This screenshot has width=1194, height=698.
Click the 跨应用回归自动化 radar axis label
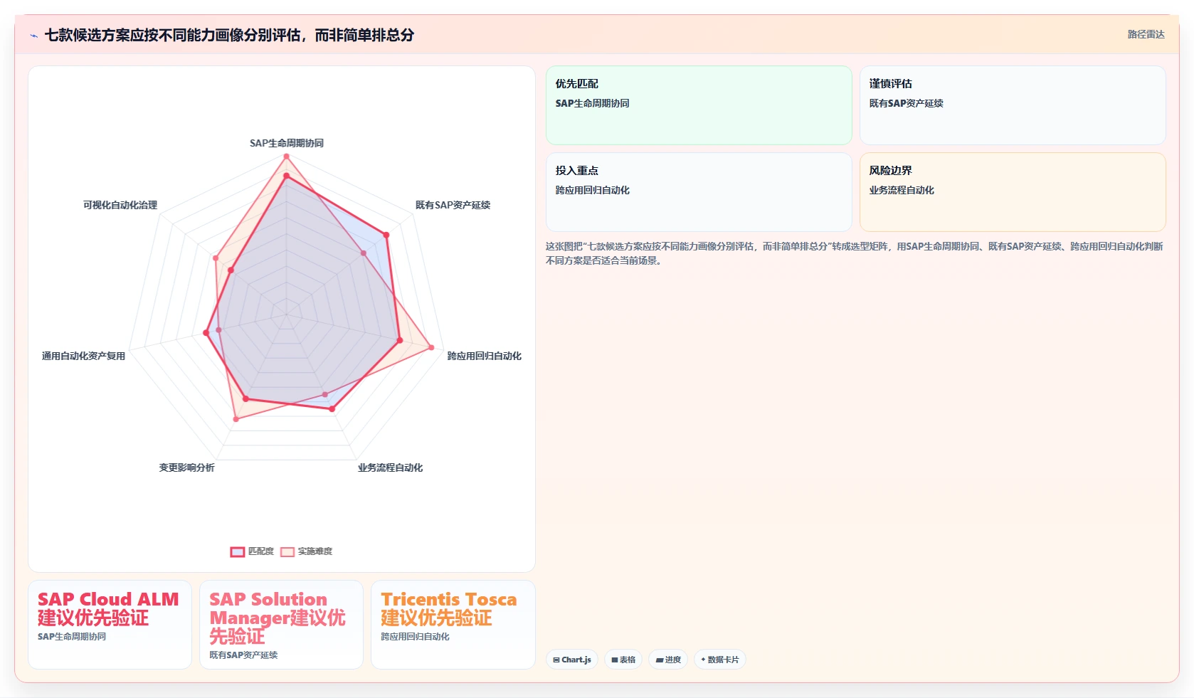pyautogui.click(x=484, y=356)
